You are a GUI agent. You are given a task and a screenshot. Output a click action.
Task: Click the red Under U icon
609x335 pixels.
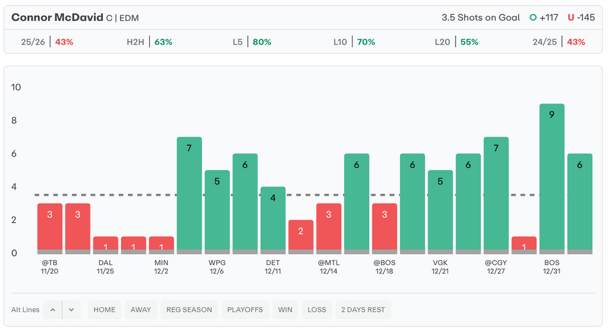tap(571, 17)
